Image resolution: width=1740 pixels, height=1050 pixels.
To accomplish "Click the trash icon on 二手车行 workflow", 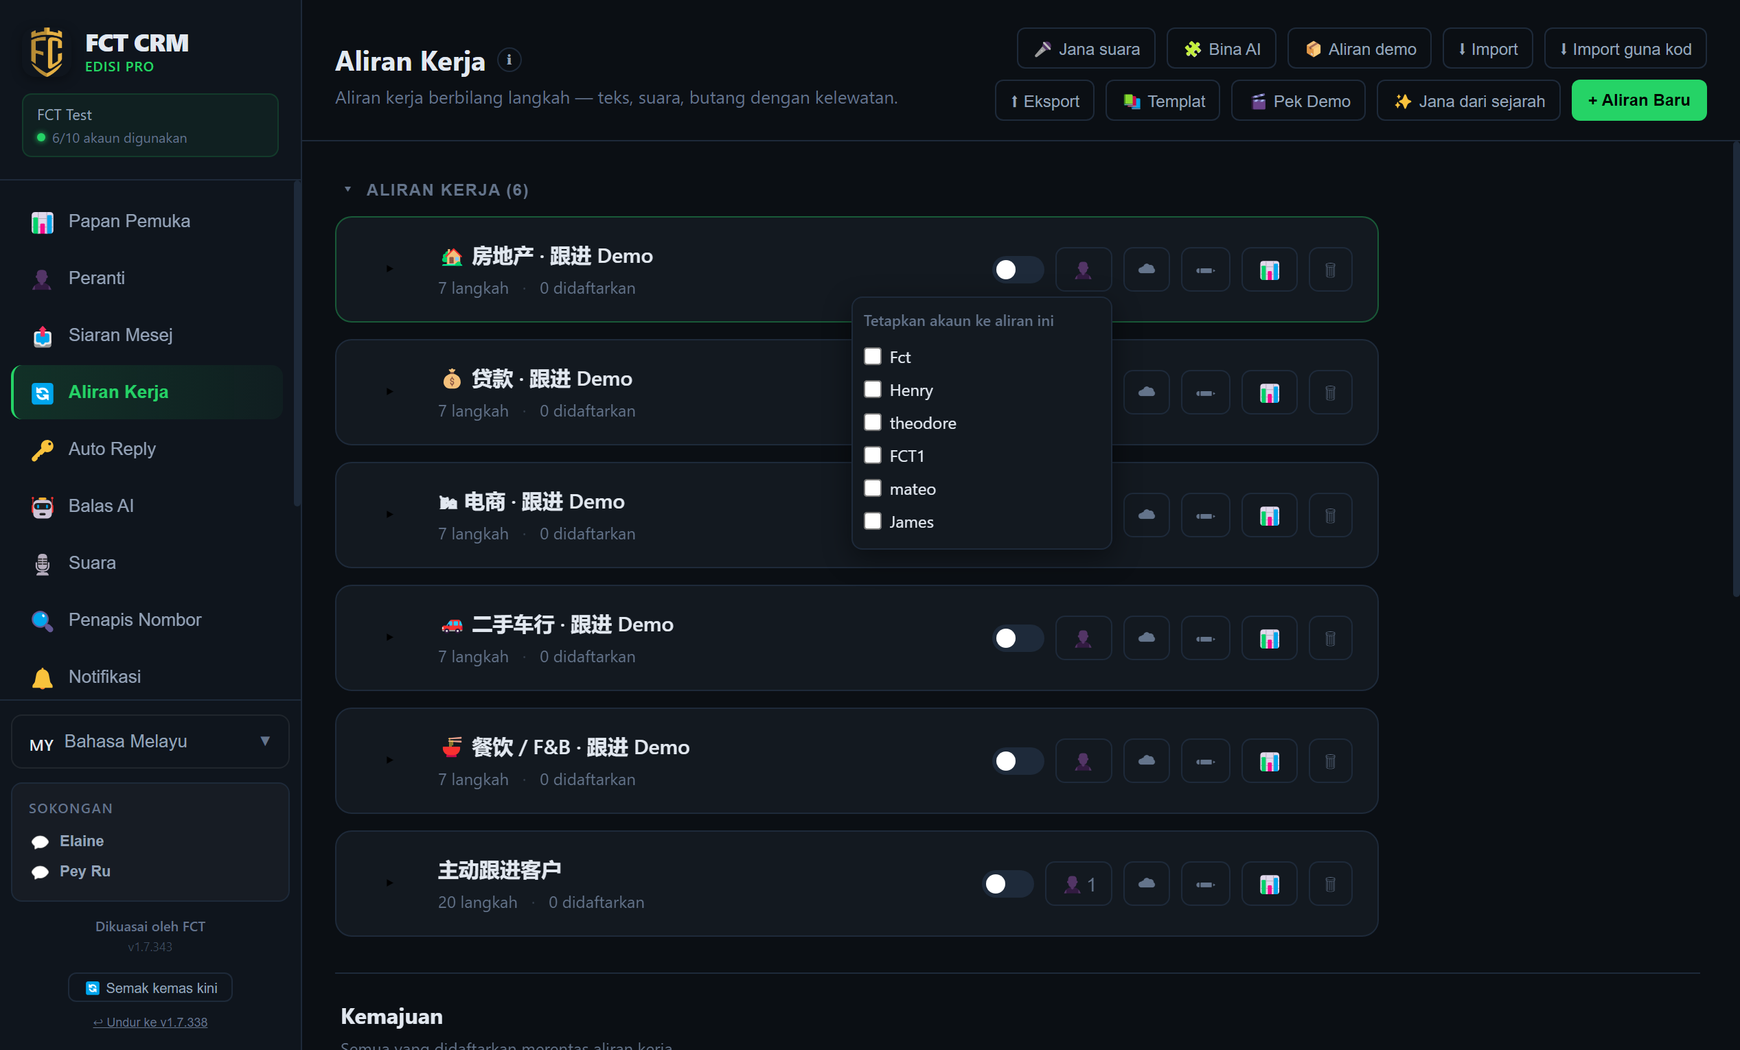I will (1329, 638).
